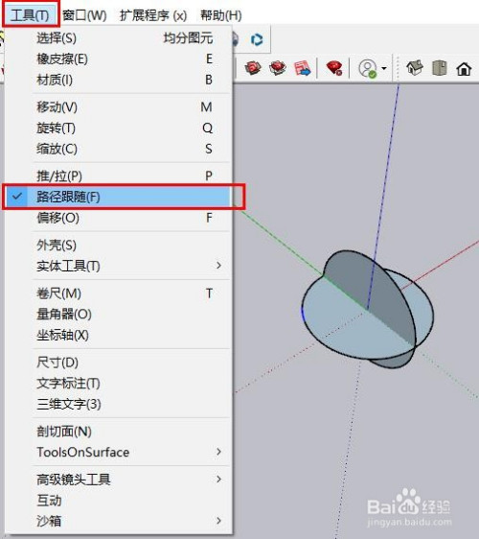Select the 剖切面(N) section plane tool
This screenshot has width=479, height=539.
119,432
